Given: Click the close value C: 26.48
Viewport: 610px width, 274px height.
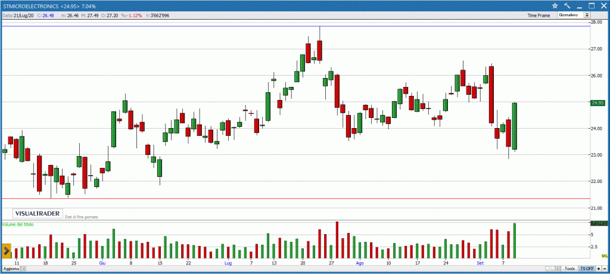Looking at the screenshot, I should coord(45,15).
